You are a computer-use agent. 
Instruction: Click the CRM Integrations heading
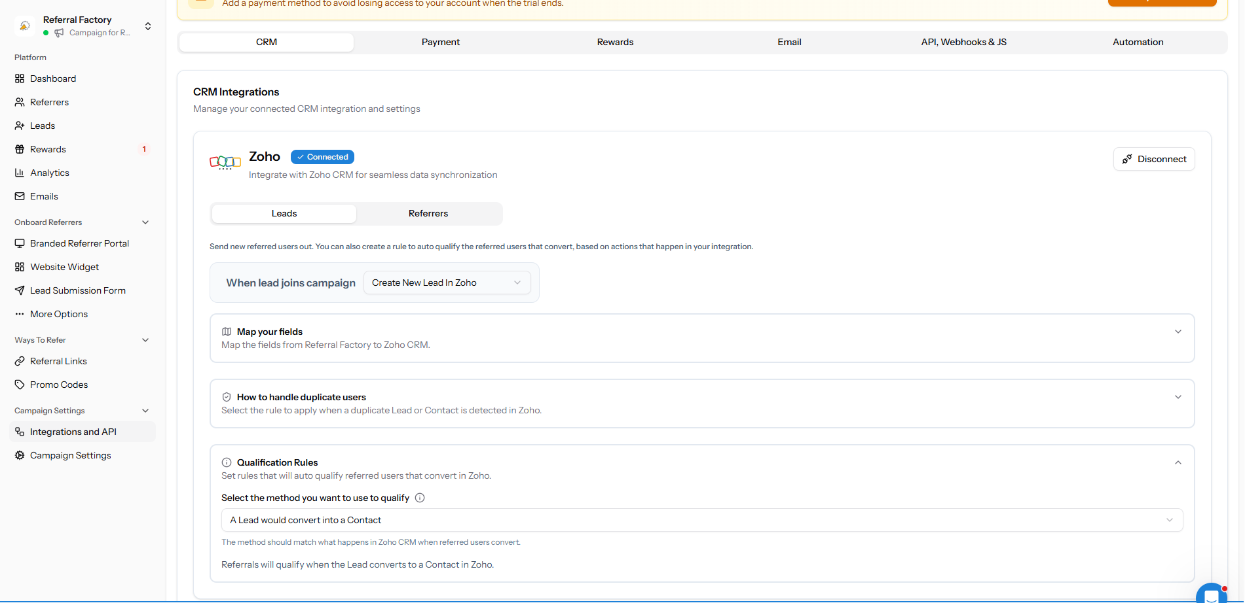(236, 92)
